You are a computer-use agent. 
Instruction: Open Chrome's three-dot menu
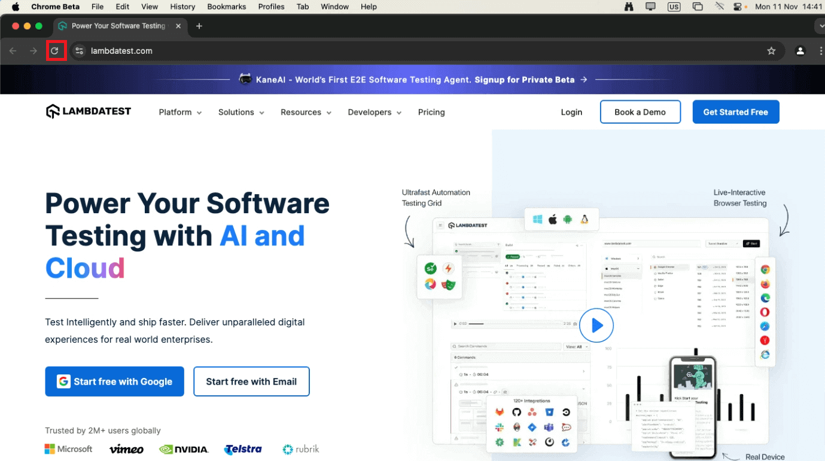(x=821, y=51)
